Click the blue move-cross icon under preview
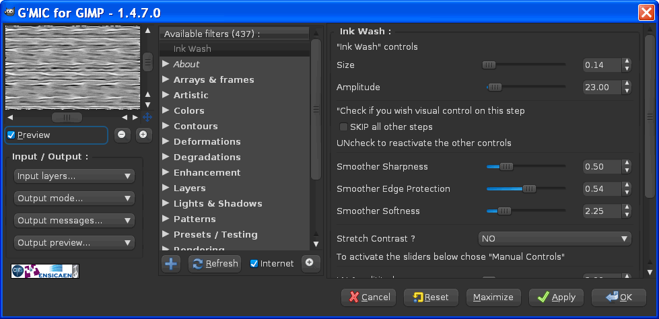This screenshot has width=659, height=319. 147,117
